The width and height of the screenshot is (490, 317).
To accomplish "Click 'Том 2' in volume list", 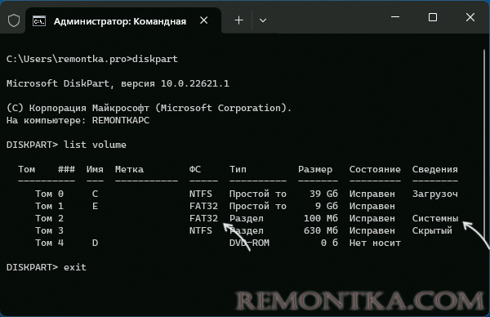I will [49, 218].
